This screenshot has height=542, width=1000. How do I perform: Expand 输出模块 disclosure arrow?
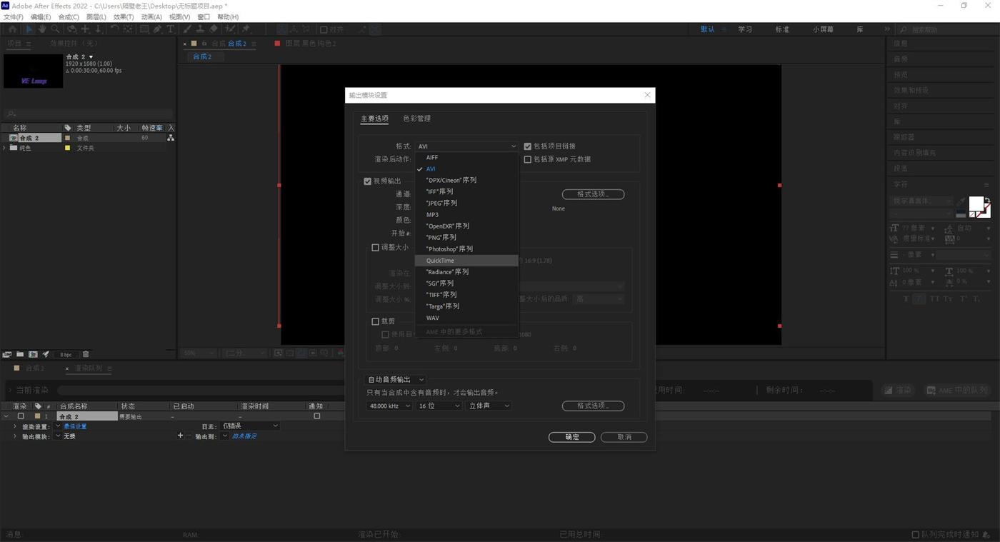click(15, 436)
